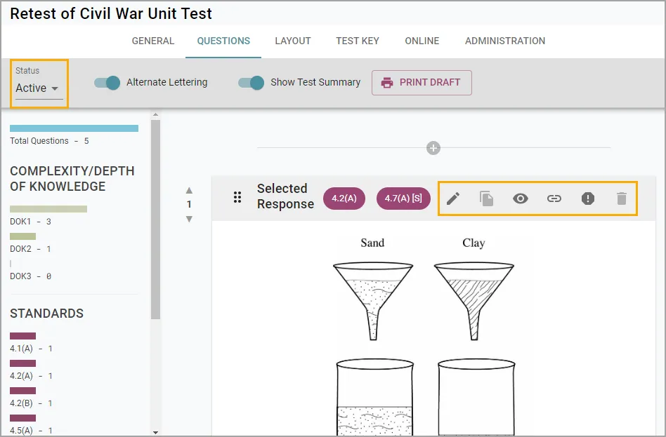Select the 4.7(A) [S] standard badge
The image size is (666, 437).
coord(403,198)
